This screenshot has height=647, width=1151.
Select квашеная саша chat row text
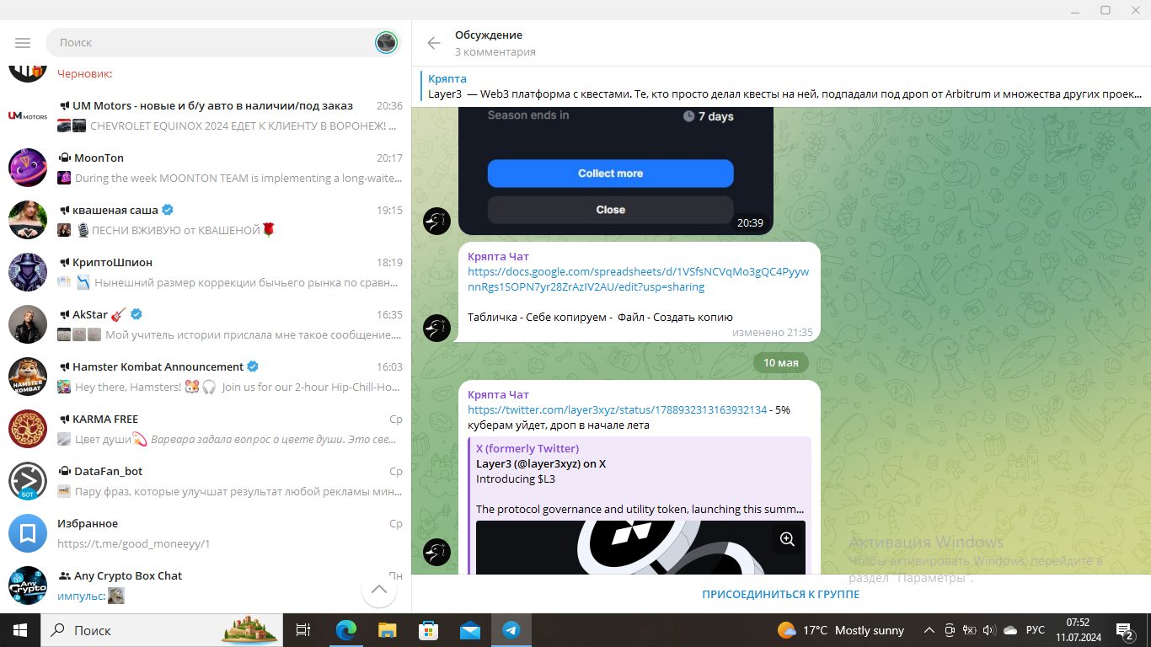(x=115, y=211)
